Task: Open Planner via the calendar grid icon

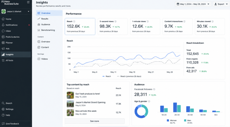Action: click(x=3, y=43)
